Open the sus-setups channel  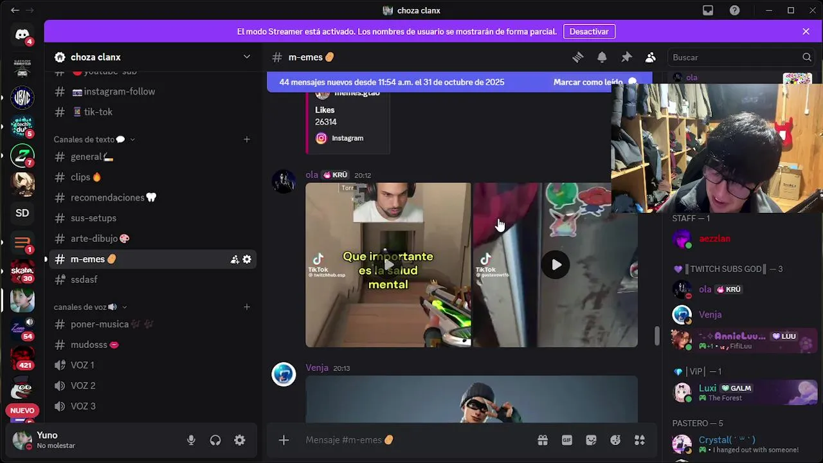(153, 218)
